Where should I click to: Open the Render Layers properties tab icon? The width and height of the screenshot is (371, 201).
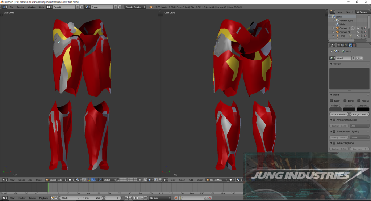342,45
